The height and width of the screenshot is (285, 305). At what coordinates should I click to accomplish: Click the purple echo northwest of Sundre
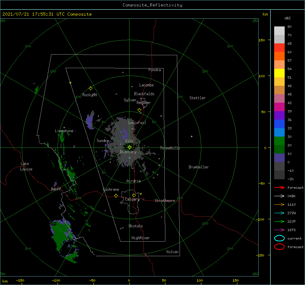pos(90,120)
